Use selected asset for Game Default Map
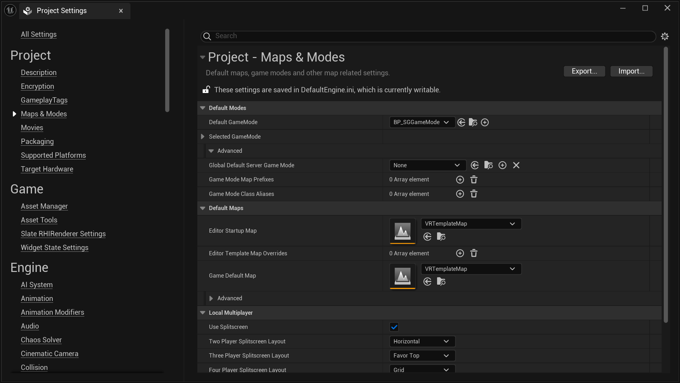This screenshot has width=680, height=383. (427, 282)
